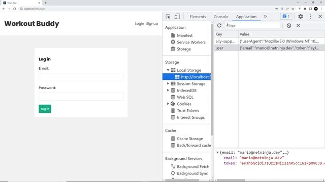Open the DevTools three-dot customize menu
Screen dimensions: 325x182
click(x=310, y=17)
